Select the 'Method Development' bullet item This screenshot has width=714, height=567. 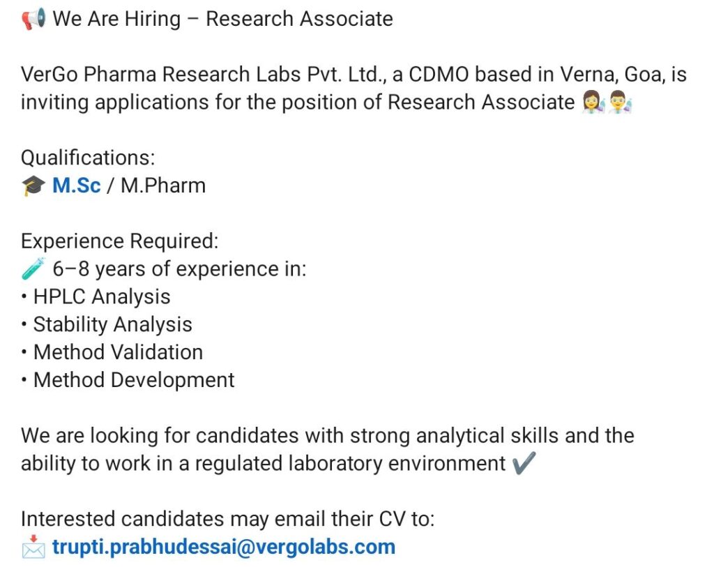click(x=134, y=380)
